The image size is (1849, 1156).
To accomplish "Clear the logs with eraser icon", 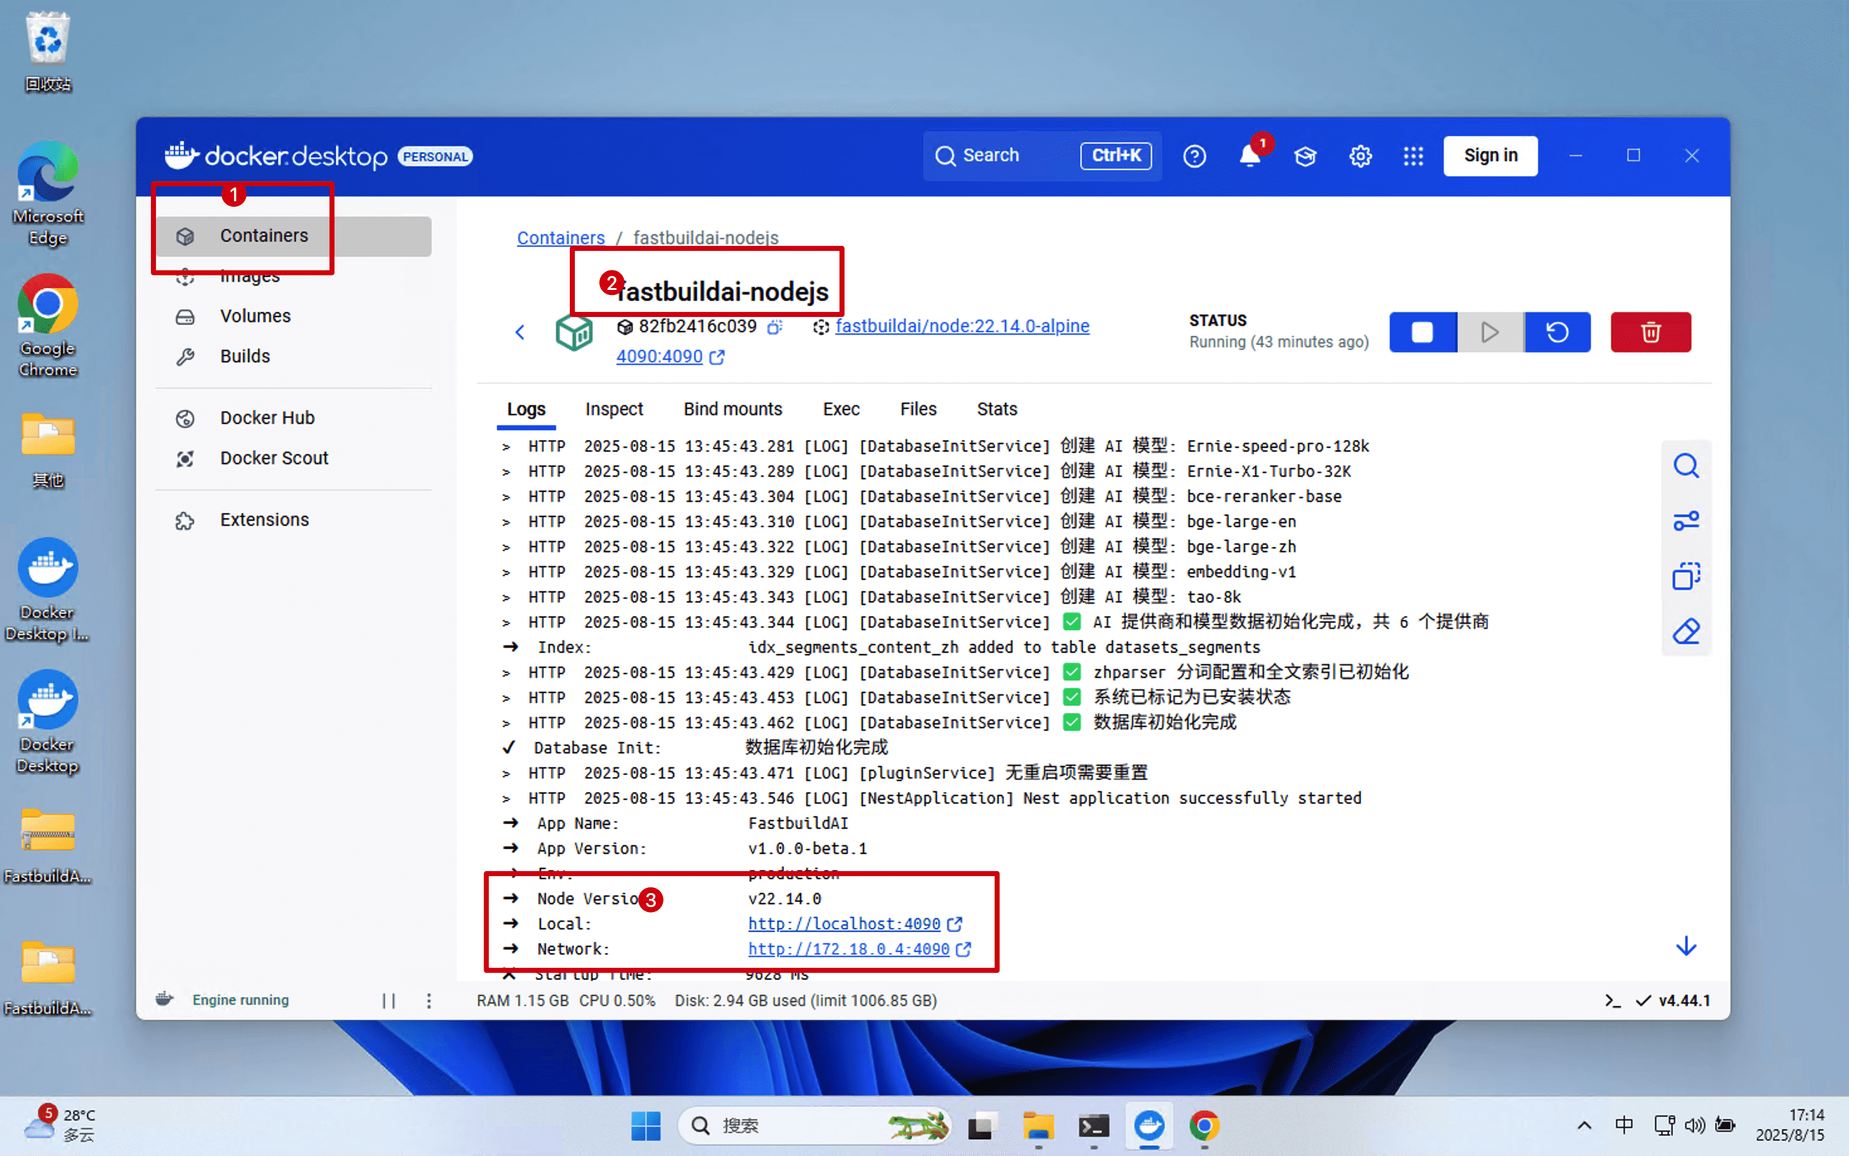I will [1685, 631].
